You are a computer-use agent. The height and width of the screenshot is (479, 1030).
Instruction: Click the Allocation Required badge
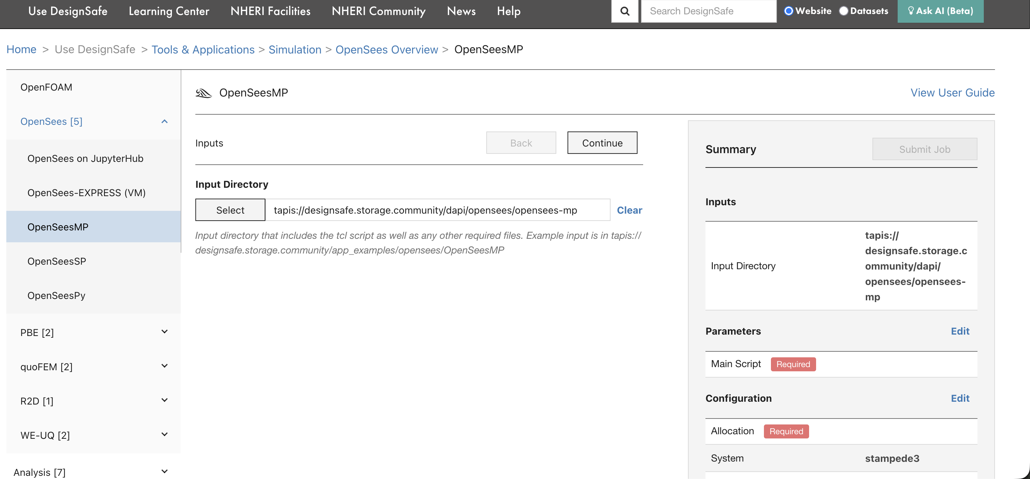coord(786,431)
